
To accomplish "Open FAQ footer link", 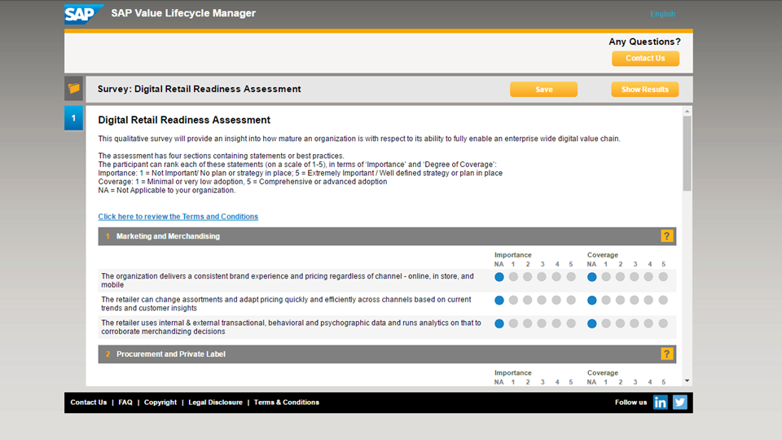I will point(125,402).
